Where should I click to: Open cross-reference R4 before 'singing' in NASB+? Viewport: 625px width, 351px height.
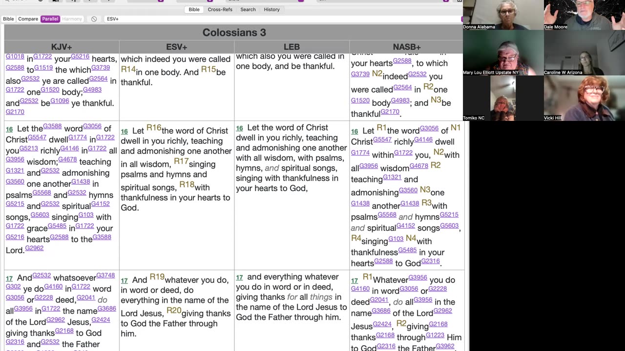pos(356,238)
